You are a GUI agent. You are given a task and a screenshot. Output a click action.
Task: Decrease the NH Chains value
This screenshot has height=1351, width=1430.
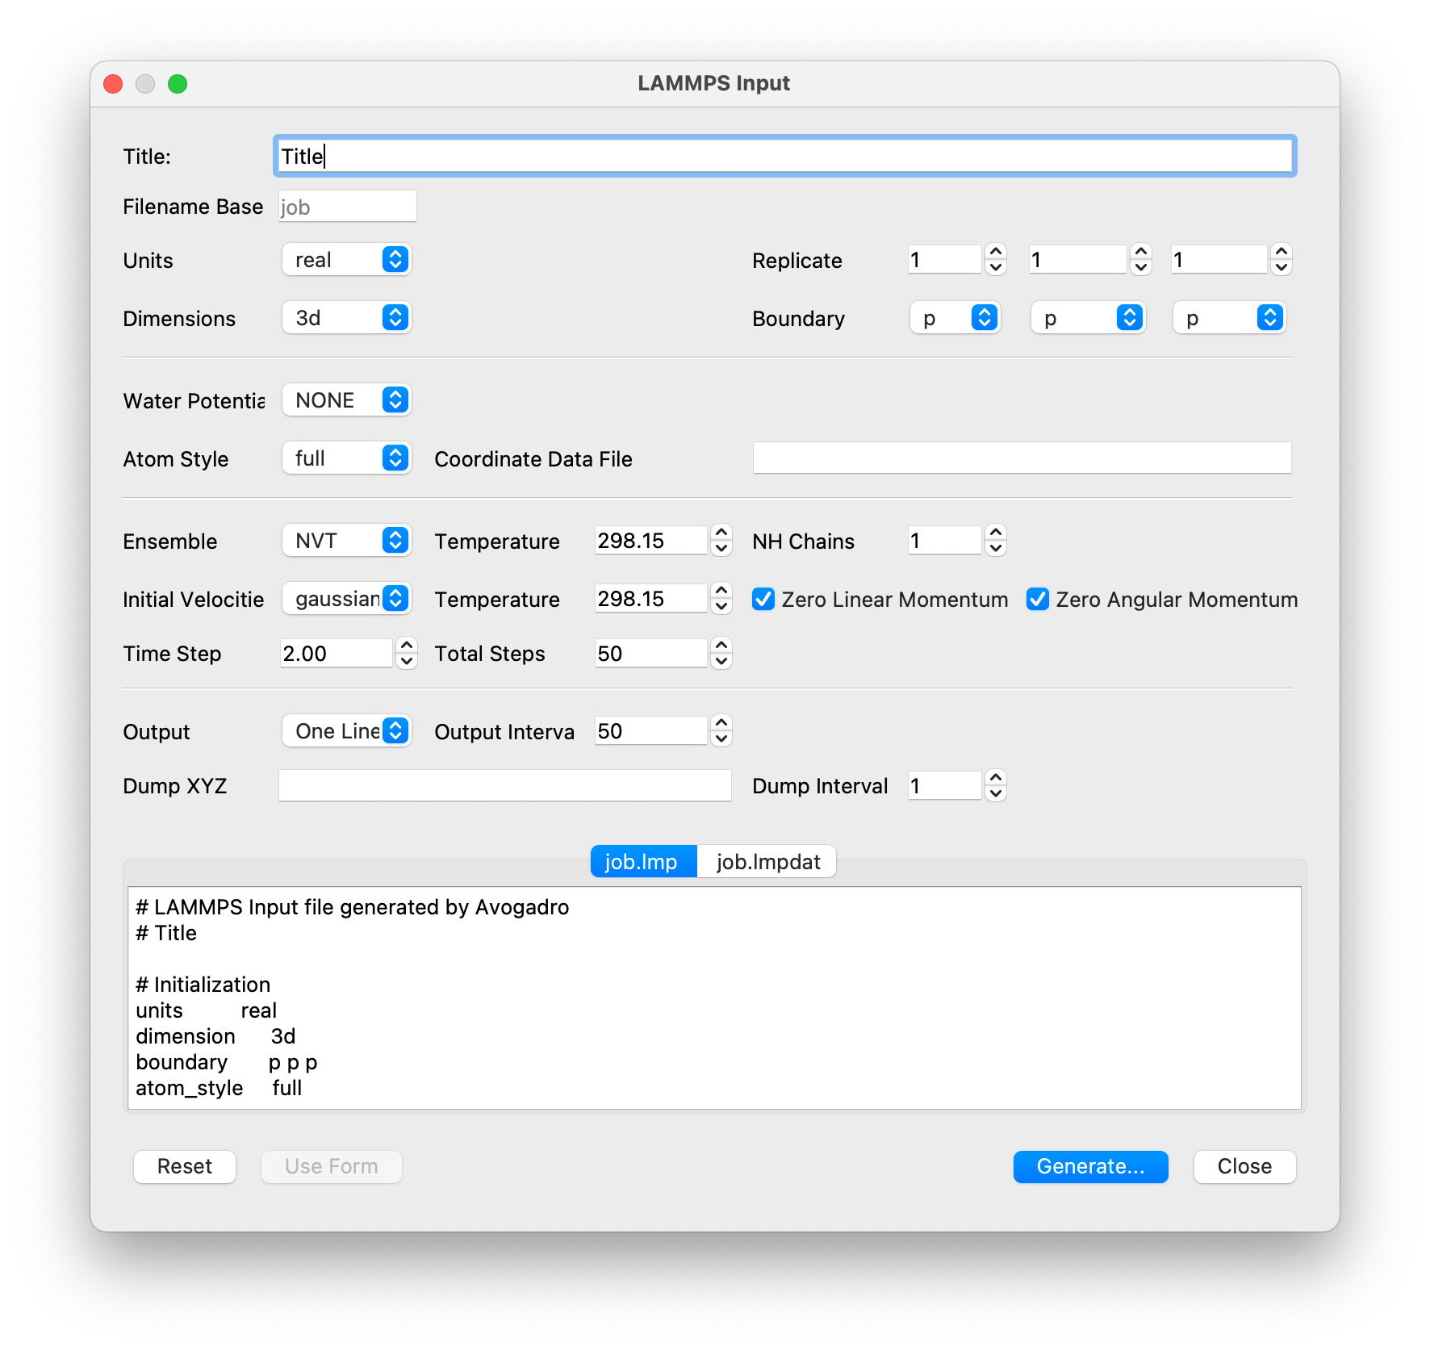996,549
